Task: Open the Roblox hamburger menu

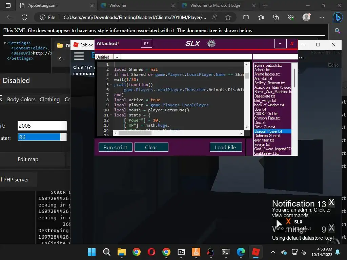Action: tap(79, 56)
